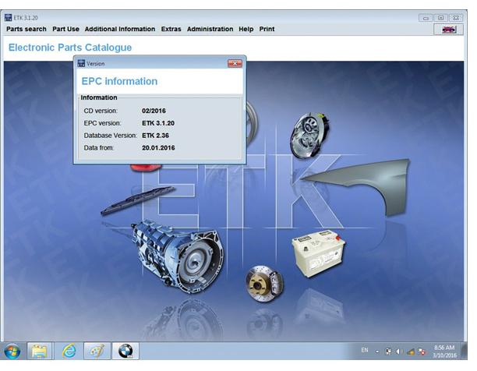Click the UK flag language button
Viewport: 477px width, 371px height.
[449, 30]
